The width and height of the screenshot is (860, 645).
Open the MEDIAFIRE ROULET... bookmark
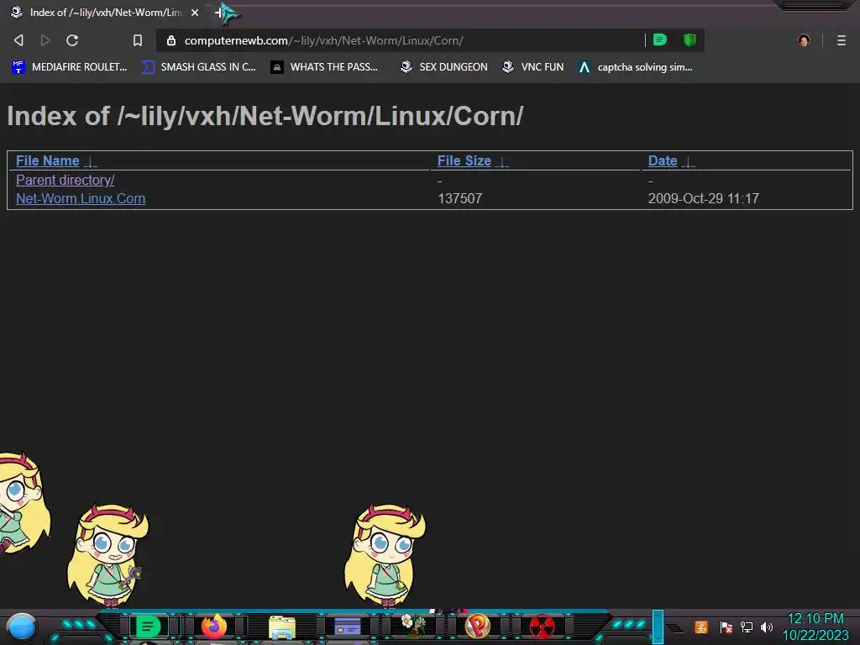pyautogui.click(x=69, y=67)
